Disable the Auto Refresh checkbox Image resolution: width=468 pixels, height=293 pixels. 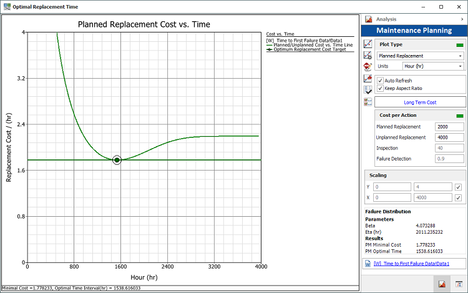(381, 81)
